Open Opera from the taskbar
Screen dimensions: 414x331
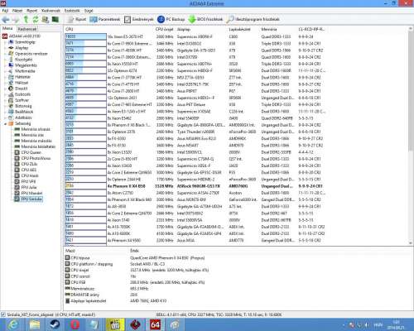coord(75,324)
